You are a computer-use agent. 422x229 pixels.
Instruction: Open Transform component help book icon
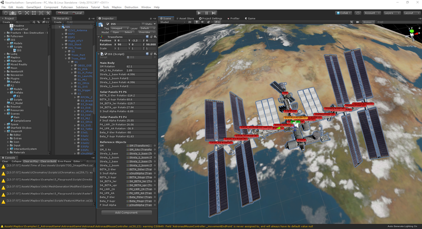(147, 36)
